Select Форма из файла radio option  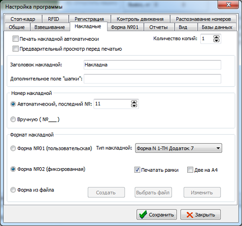pyautogui.click(x=13, y=190)
